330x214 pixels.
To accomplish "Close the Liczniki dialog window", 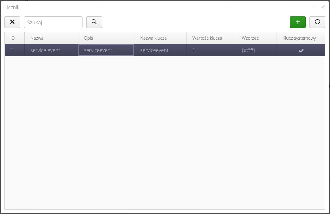I will click(x=323, y=7).
